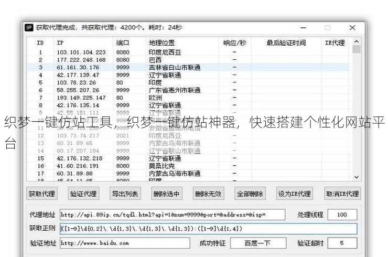Sort by the IP column header

[83, 43]
